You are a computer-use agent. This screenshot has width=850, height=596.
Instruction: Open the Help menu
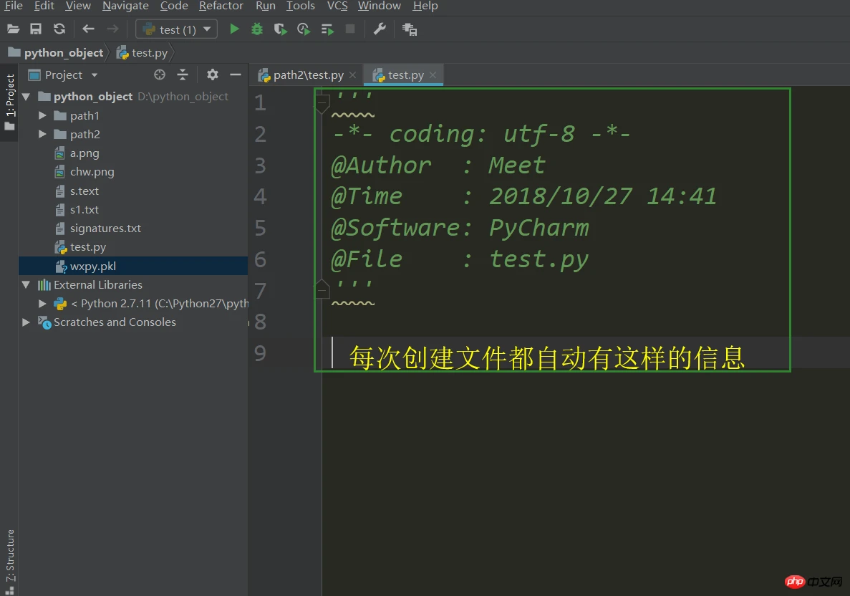(425, 6)
